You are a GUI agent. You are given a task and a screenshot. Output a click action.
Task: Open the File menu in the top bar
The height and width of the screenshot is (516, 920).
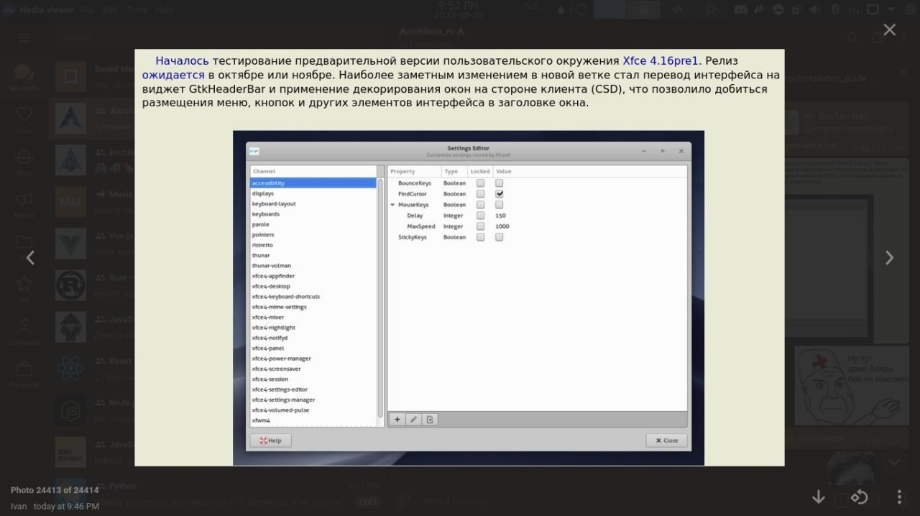point(87,10)
